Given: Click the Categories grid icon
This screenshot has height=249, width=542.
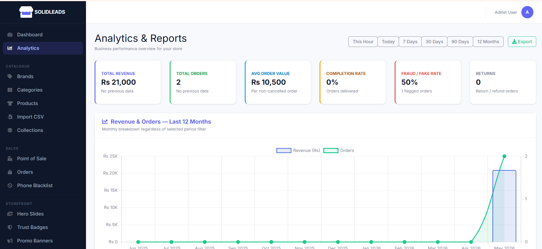Looking at the screenshot, I should coord(10,90).
